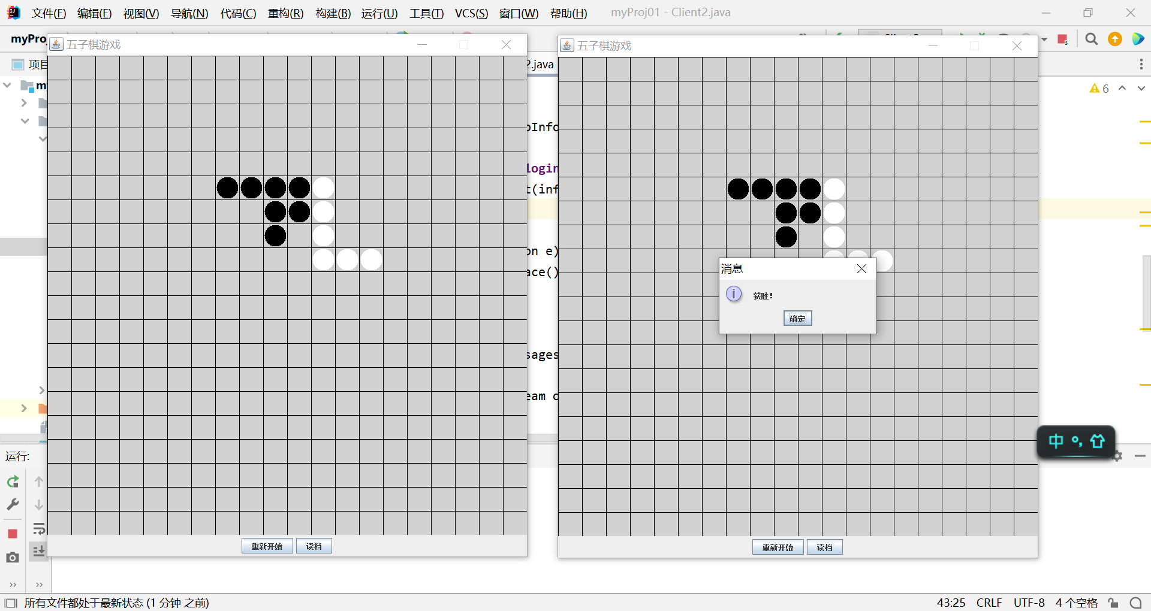Click the UTF-8 encoding in the status bar
Image resolution: width=1151 pixels, height=611 pixels.
click(1029, 603)
